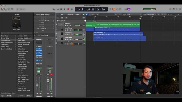The image size is (182, 102).
Task: Click the Arena Ready amp thumbnail in Library
Action: (16, 22)
